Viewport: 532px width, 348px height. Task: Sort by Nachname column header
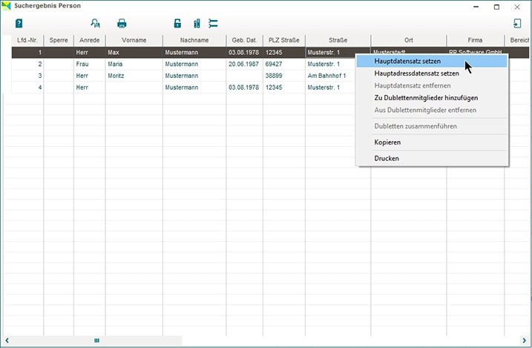[x=194, y=40]
